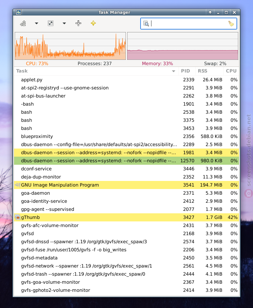Click the 'Swap: 2%' label

(215, 63)
